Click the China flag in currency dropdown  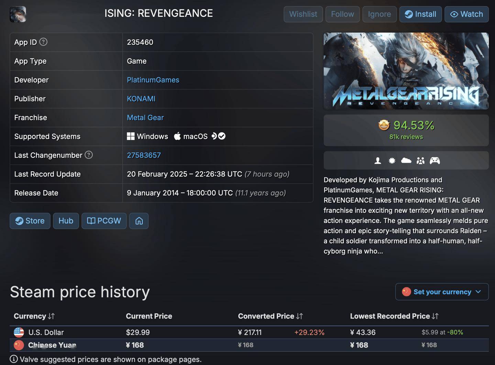406,292
